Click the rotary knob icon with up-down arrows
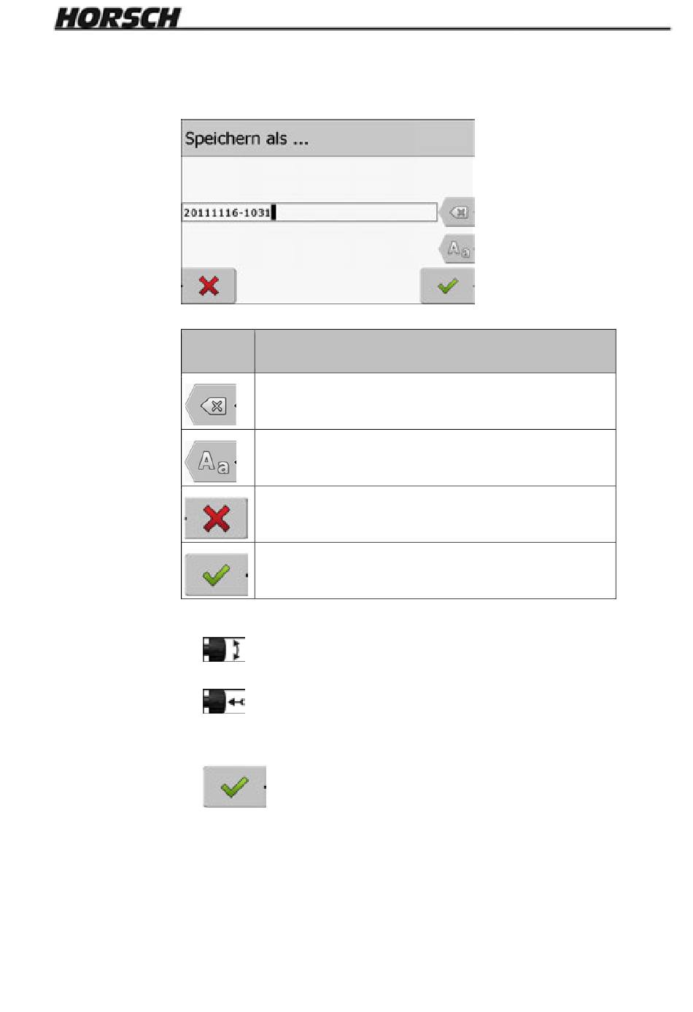Image resolution: width=693 pixels, height=1012 pixels. (x=224, y=649)
